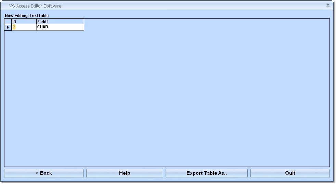Select the ID column header
Screen dimensions: 336x184
[24, 22]
